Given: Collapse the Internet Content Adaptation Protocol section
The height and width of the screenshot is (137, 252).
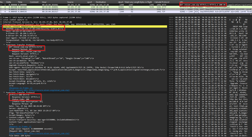Looking at the screenshot, I should pyautogui.click(x=1, y=27).
